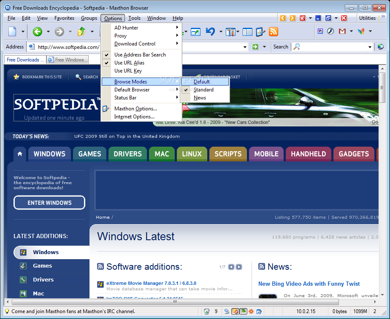390x319 pixels.
Task: Click the ENTER WINDOWS button
Action: point(49,203)
